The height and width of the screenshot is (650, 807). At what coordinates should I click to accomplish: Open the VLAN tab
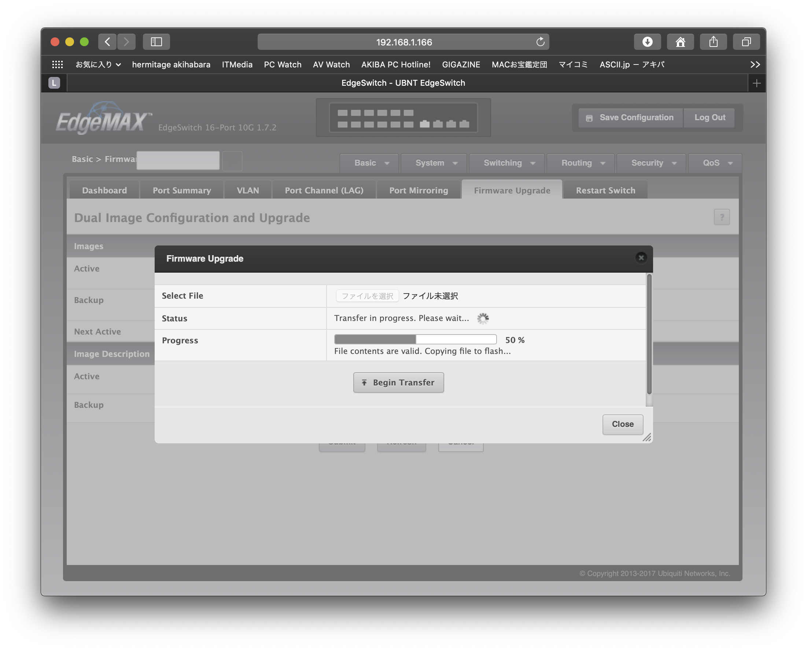[x=247, y=191]
